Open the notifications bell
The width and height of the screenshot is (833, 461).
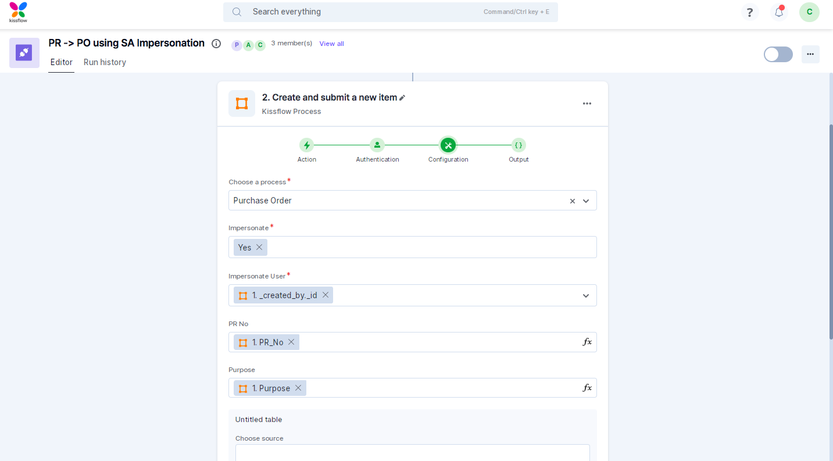coord(779,12)
